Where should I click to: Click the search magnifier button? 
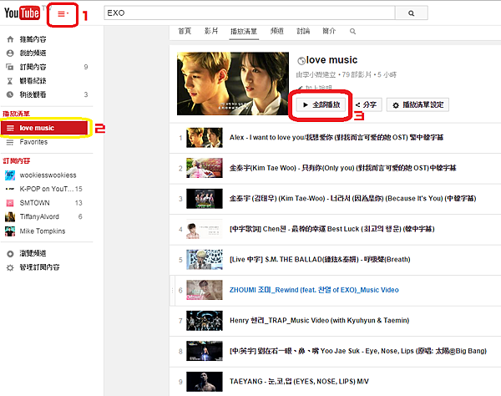pyautogui.click(x=411, y=13)
